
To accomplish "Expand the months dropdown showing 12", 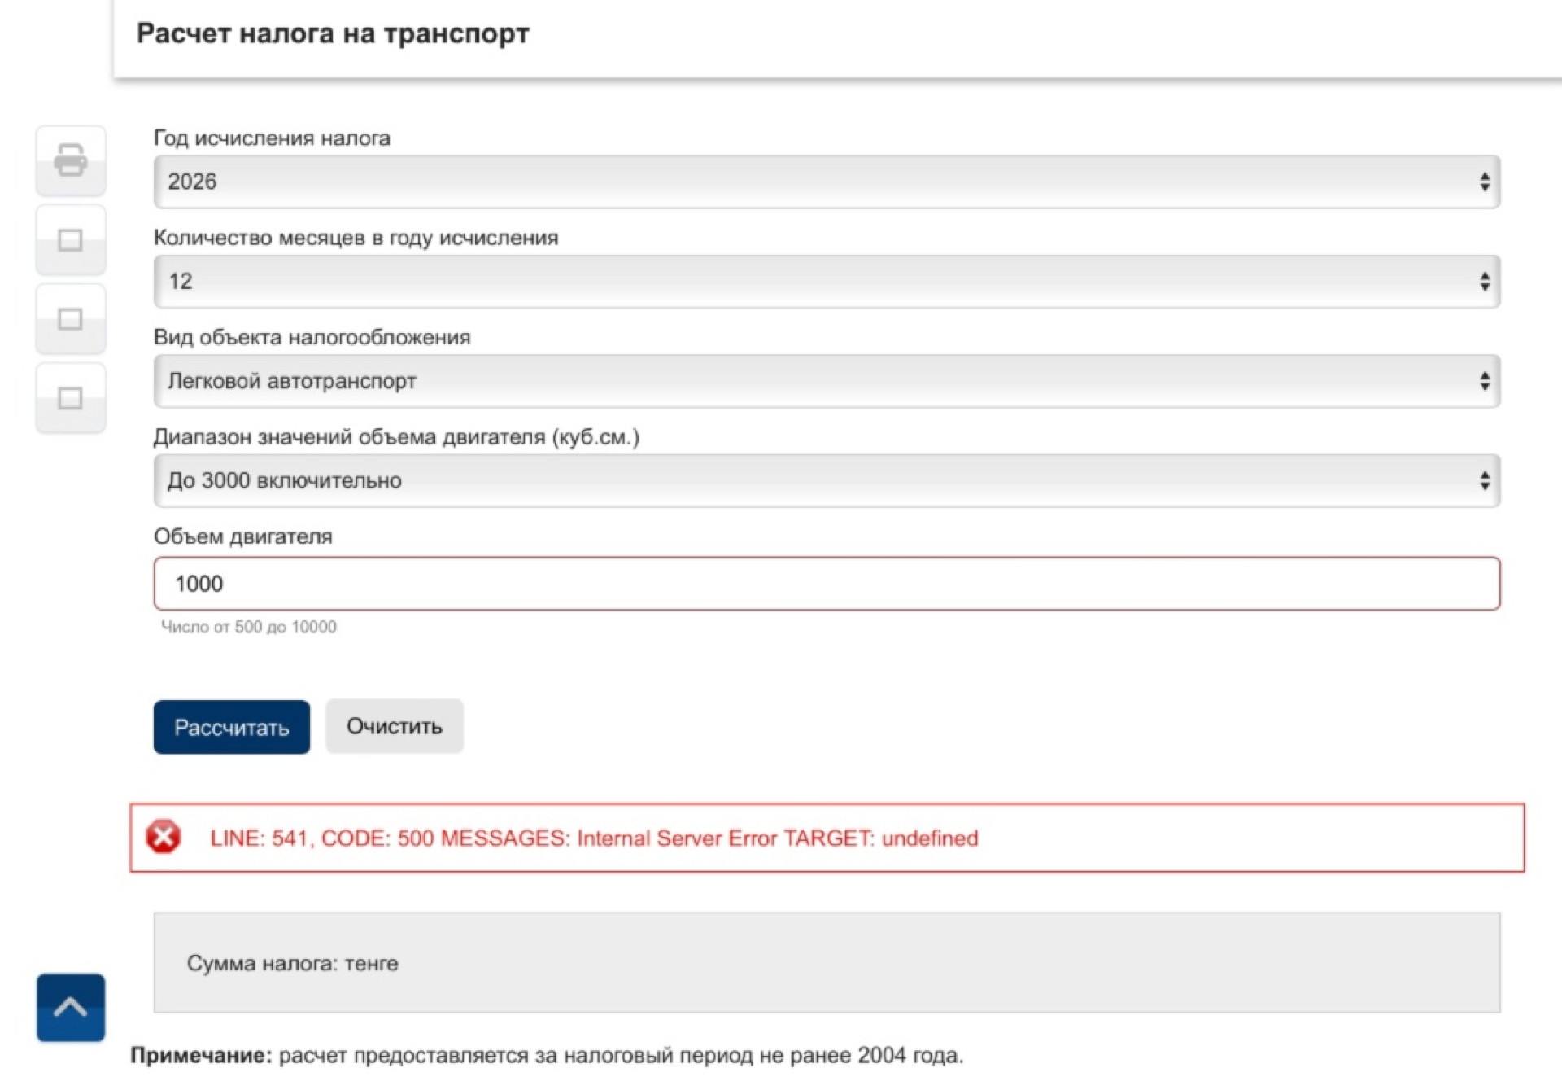I will [826, 282].
